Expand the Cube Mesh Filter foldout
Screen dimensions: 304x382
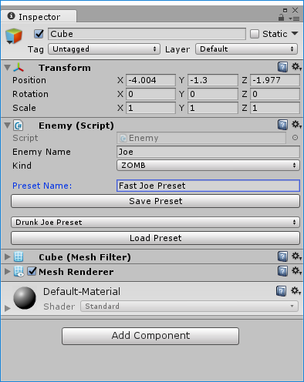8,256
